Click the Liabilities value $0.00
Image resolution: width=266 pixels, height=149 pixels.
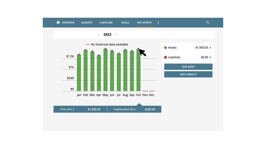[x=204, y=57]
